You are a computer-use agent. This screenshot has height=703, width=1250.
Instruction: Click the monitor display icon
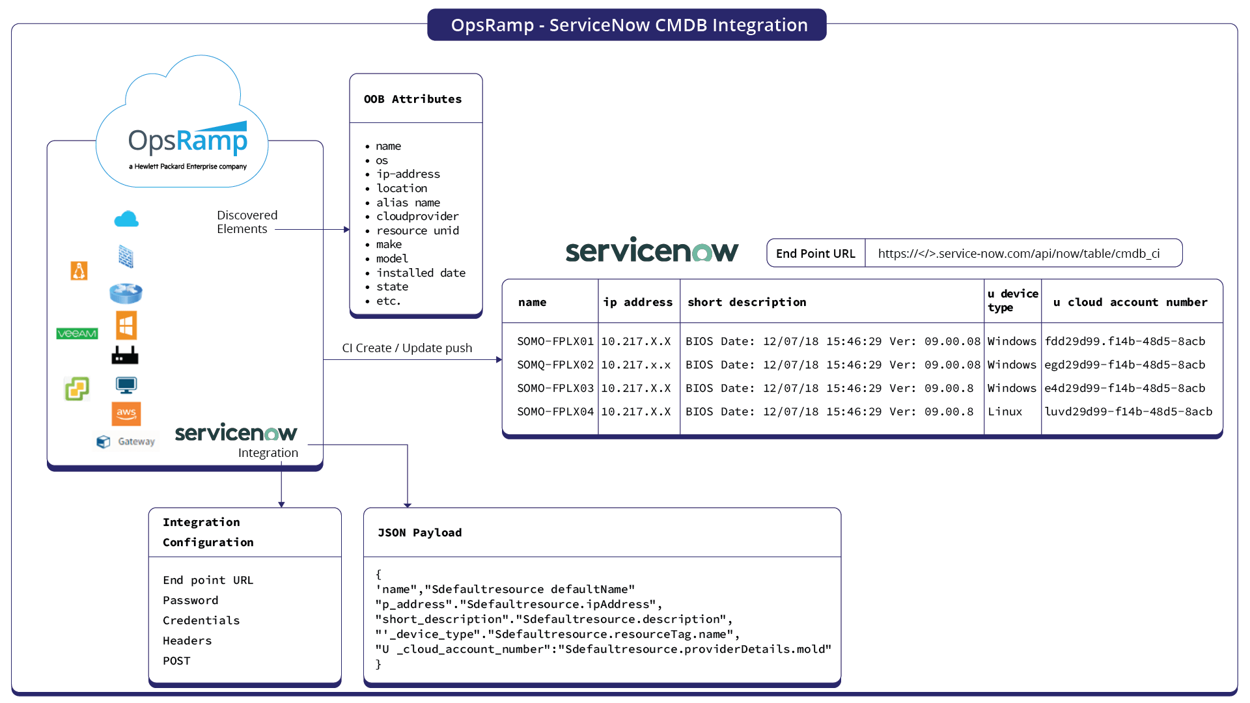[126, 385]
